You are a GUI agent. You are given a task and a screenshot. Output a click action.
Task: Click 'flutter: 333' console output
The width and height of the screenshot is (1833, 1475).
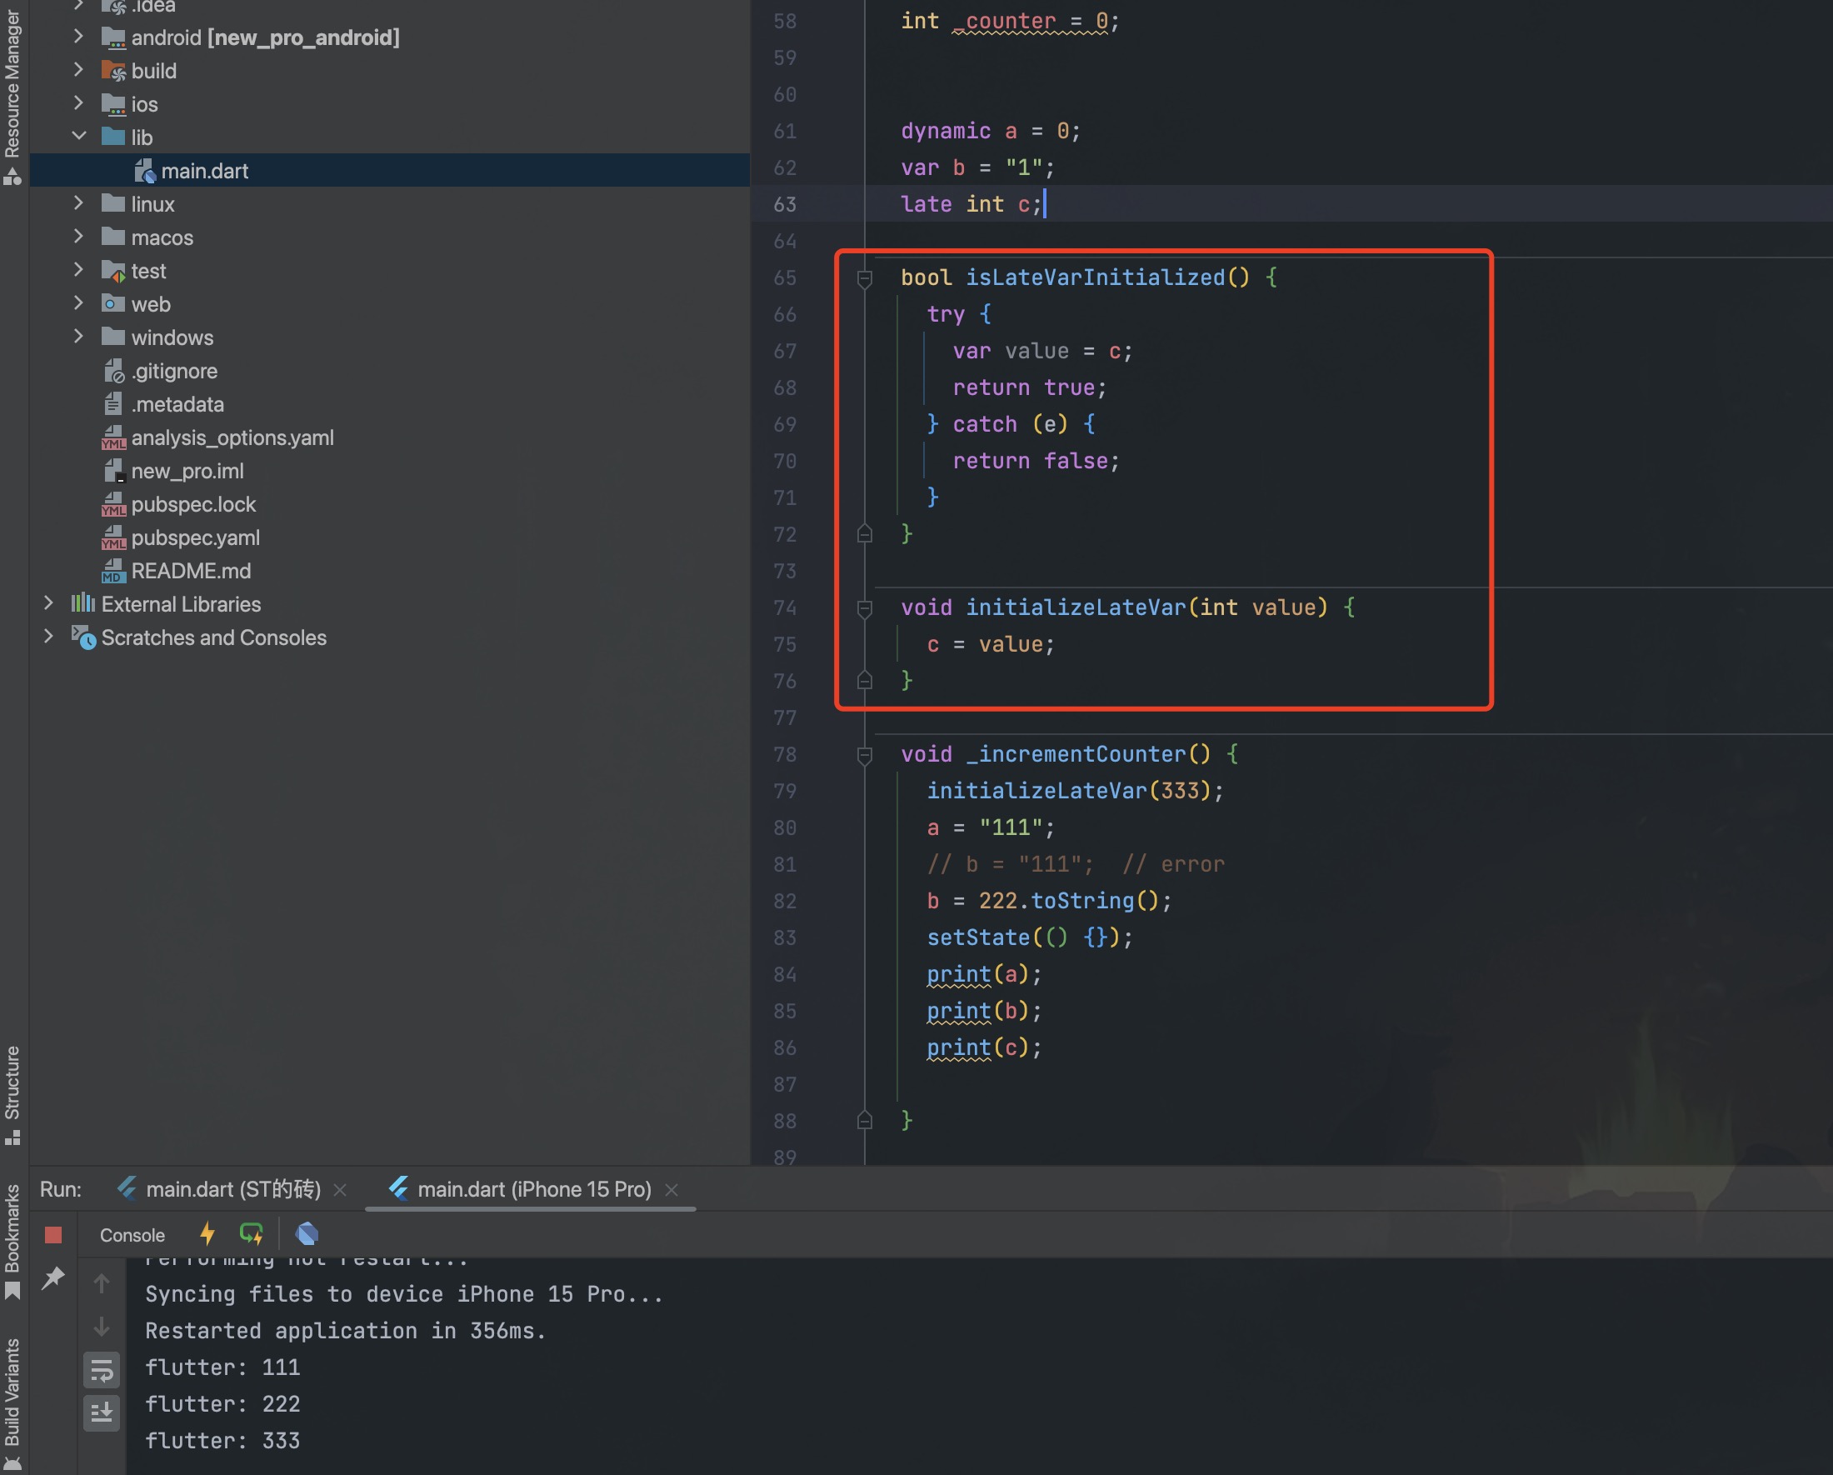pyautogui.click(x=222, y=1441)
